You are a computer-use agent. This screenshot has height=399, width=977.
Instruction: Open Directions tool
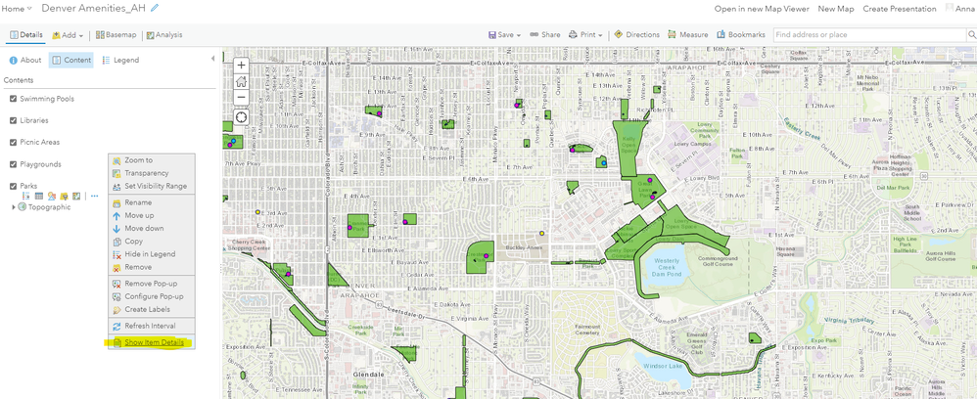(x=636, y=35)
